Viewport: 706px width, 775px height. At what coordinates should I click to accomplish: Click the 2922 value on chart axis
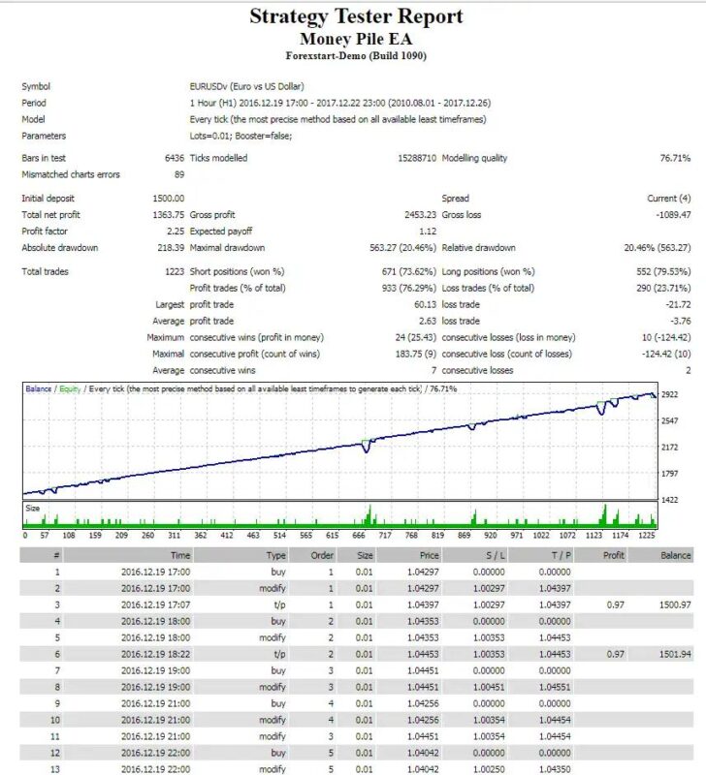(x=670, y=395)
